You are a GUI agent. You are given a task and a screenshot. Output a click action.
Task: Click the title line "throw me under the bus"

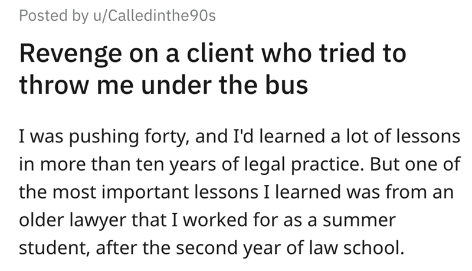[x=163, y=85]
